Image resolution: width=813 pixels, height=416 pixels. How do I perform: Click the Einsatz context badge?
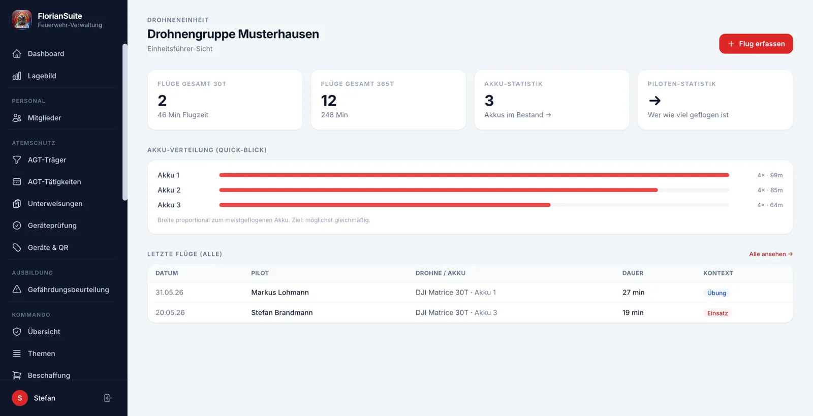tap(717, 313)
